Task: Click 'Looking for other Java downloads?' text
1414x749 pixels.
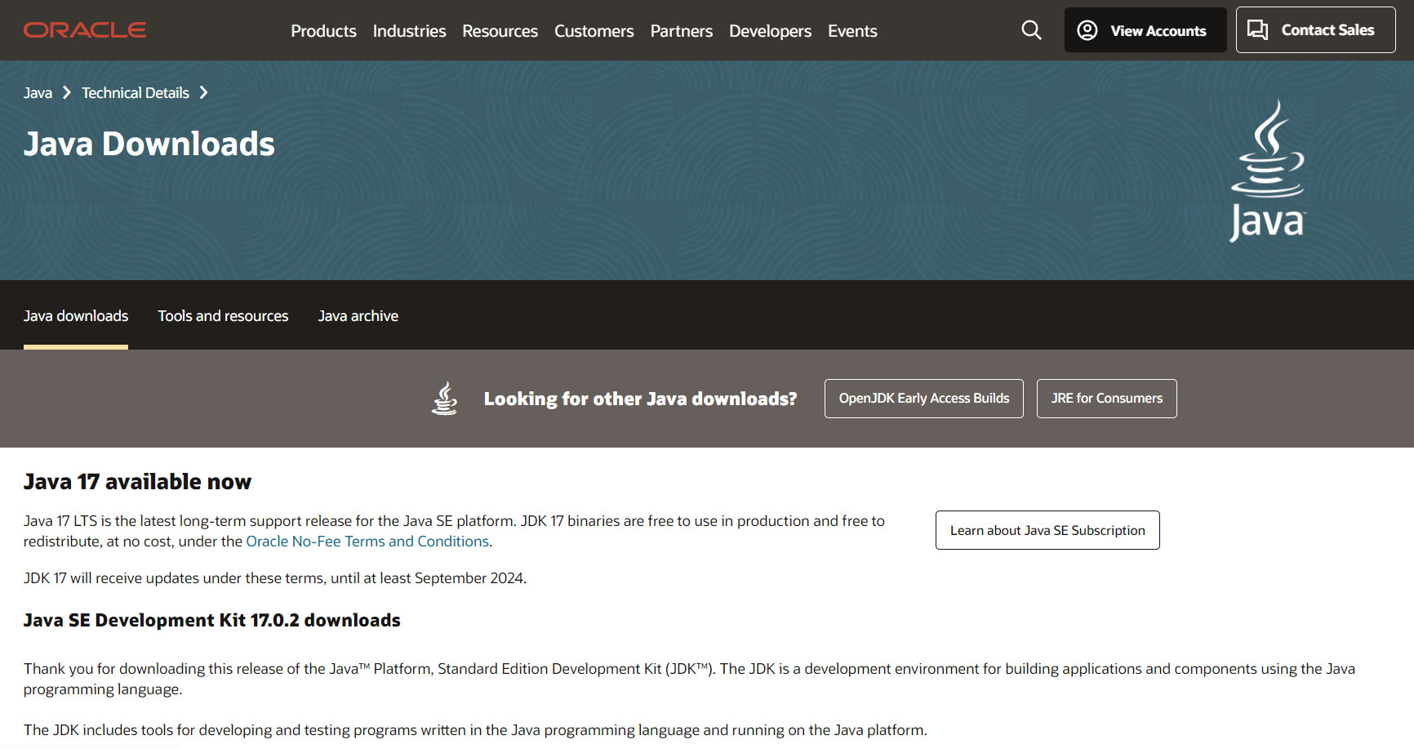Action: [640, 399]
